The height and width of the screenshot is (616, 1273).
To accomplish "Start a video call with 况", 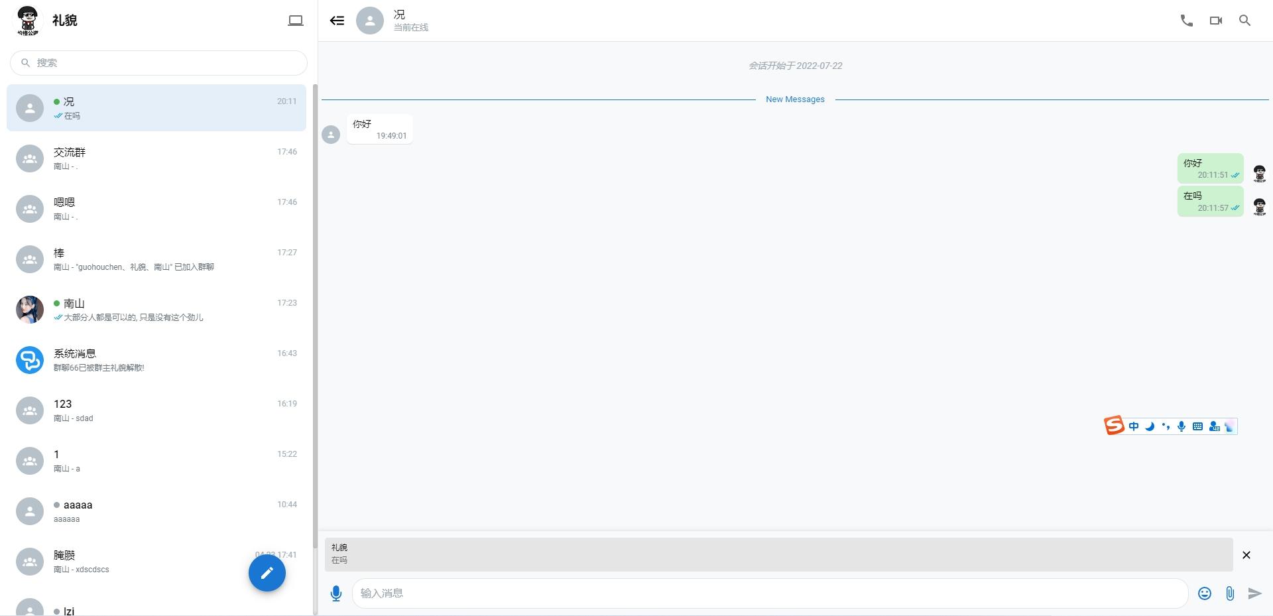I will 1216,21.
